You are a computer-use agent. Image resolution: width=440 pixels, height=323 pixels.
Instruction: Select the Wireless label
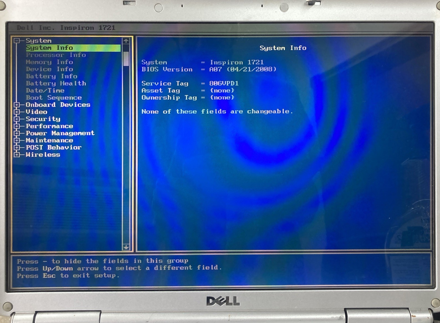pos(43,155)
